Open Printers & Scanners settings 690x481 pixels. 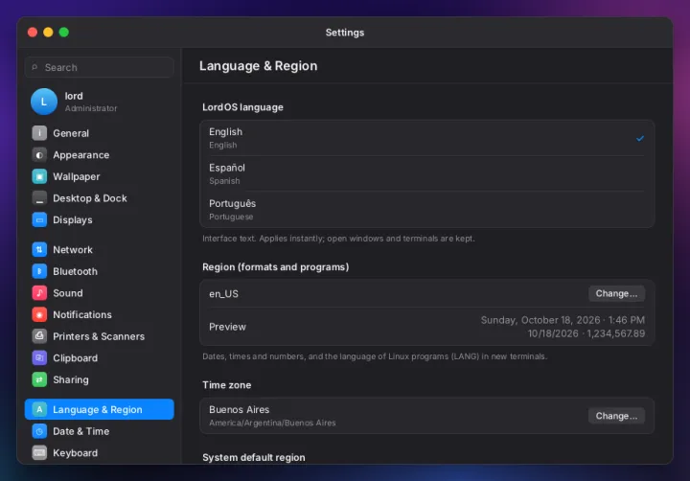(100, 336)
